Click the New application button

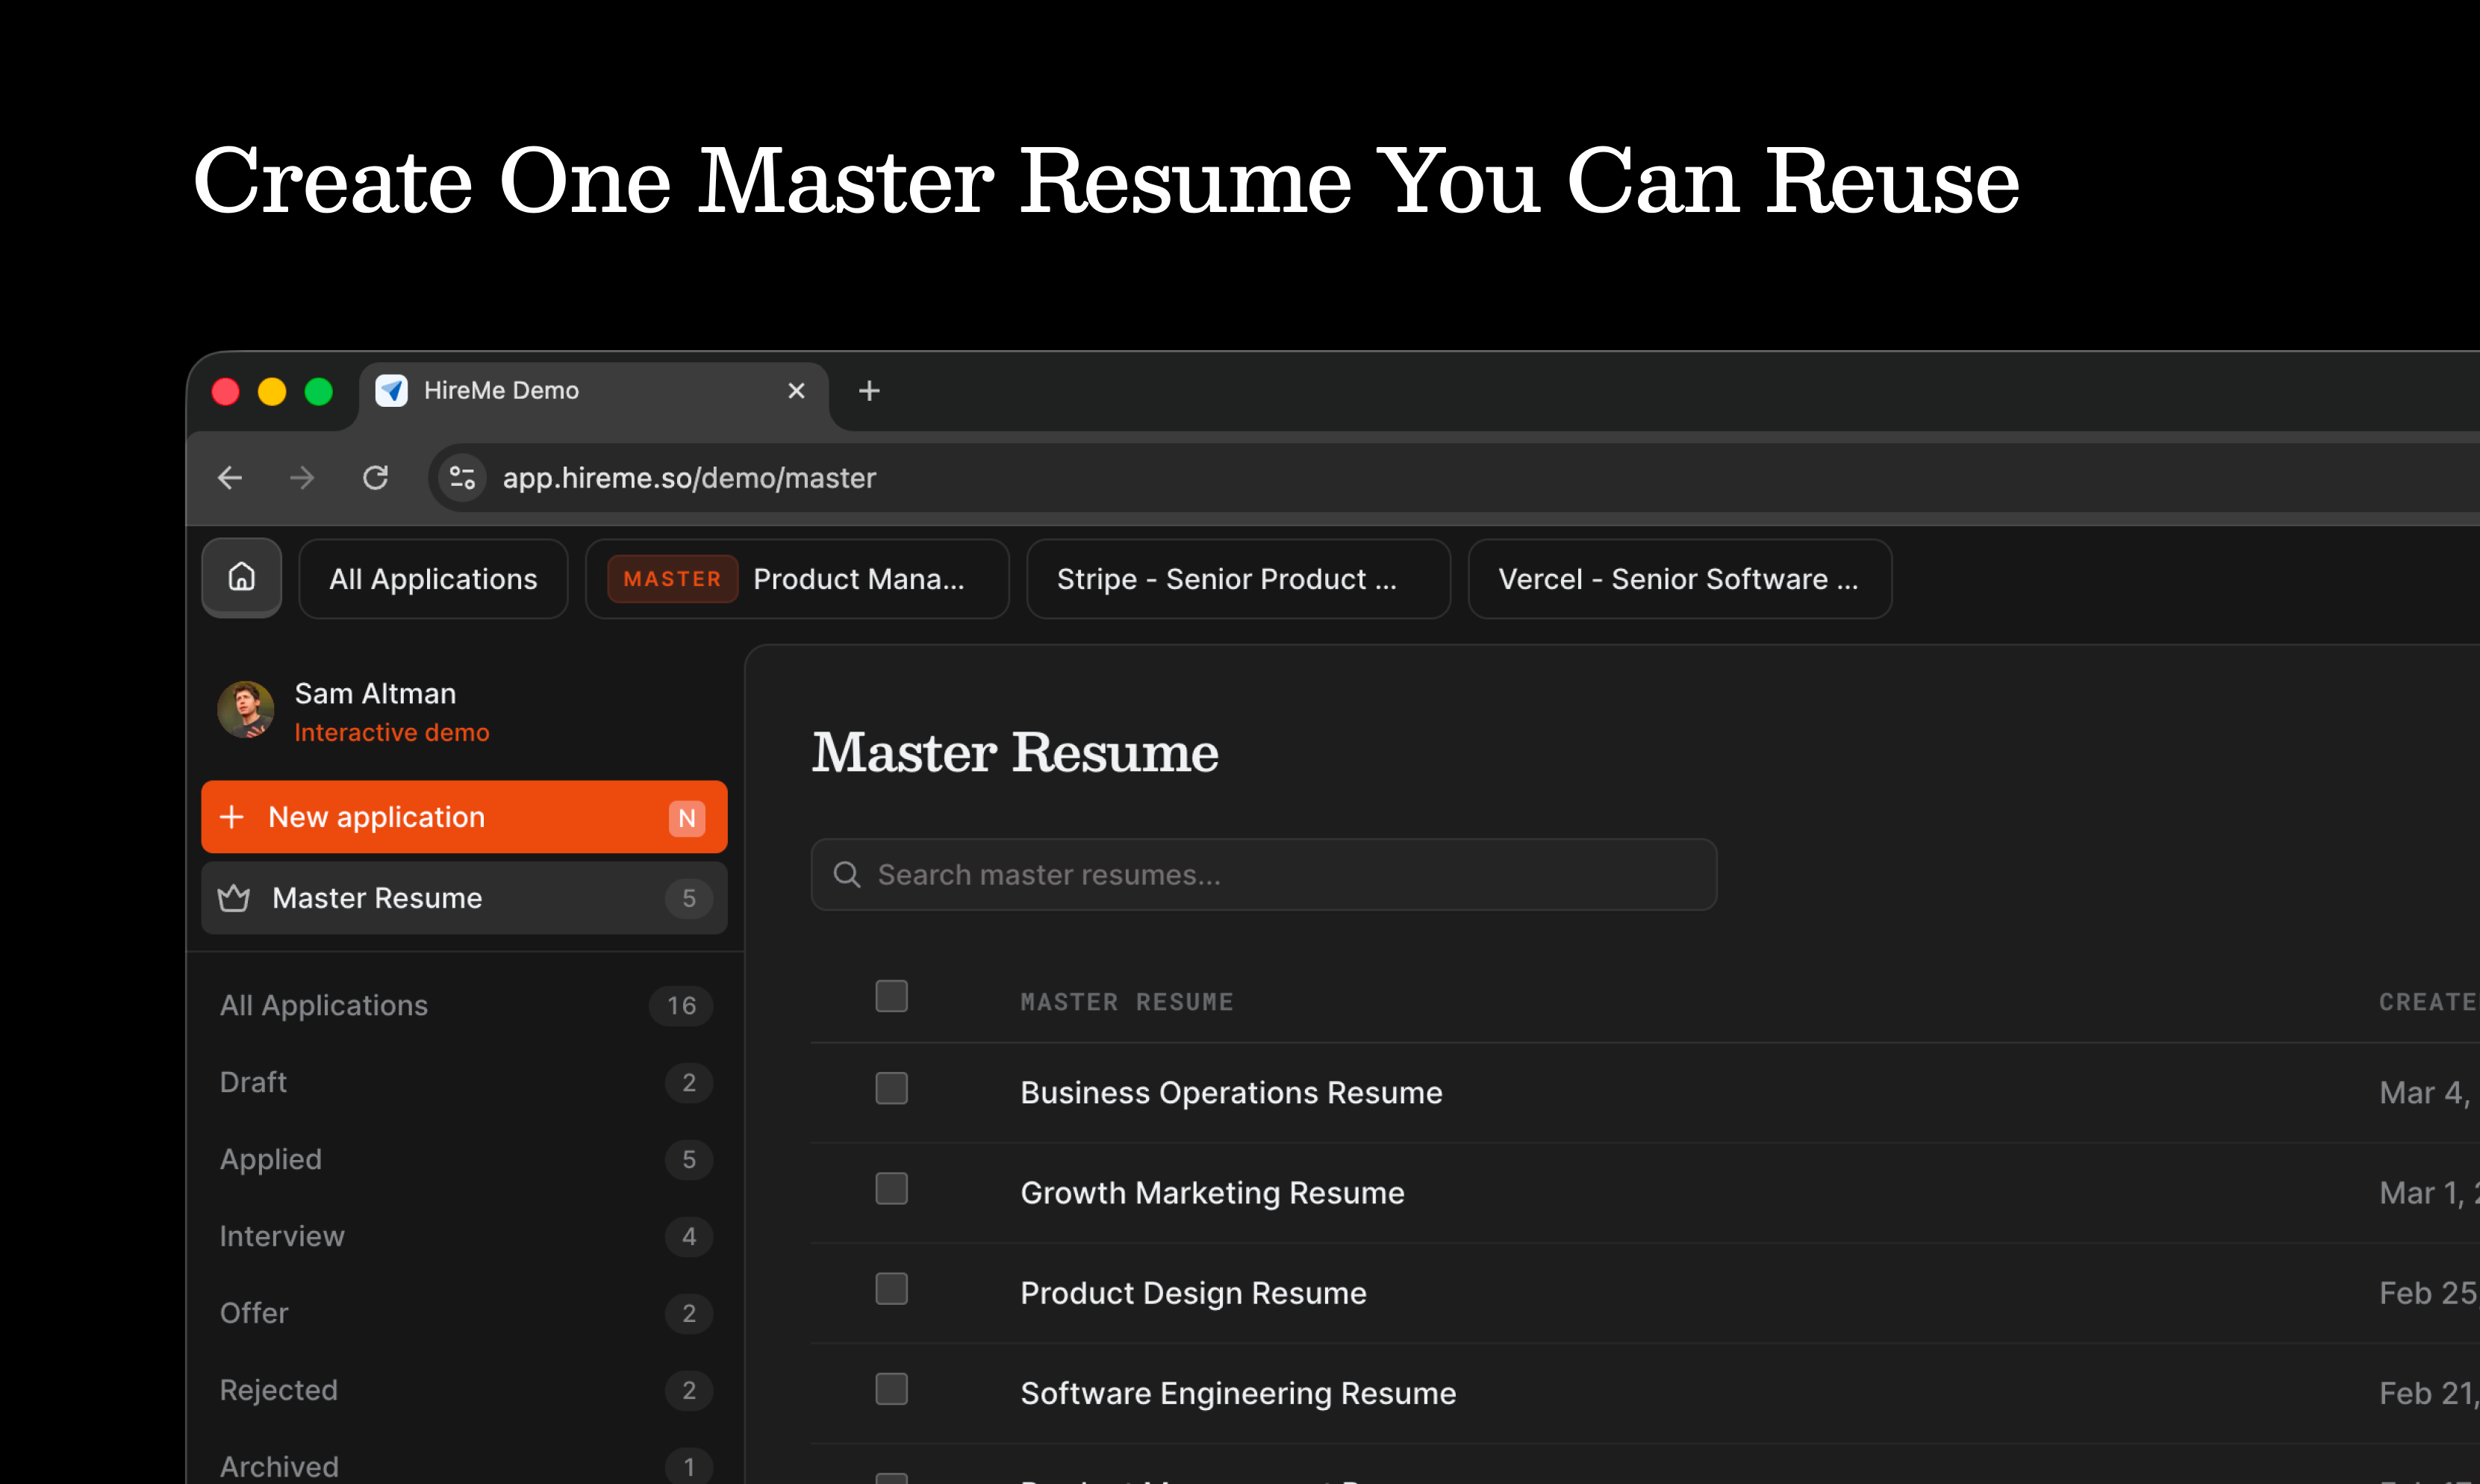(463, 817)
